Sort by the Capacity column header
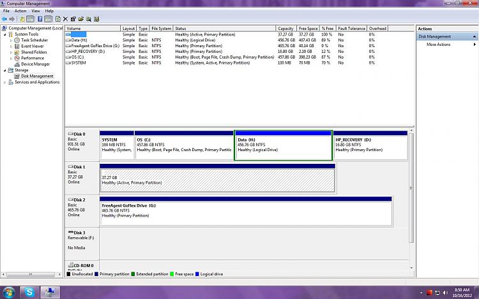Image resolution: width=479 pixels, height=299 pixels. point(286,28)
